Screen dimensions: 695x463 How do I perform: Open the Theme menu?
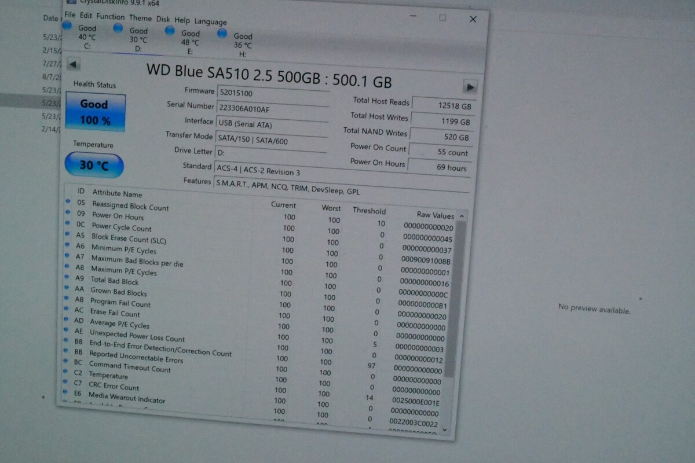pyautogui.click(x=140, y=18)
